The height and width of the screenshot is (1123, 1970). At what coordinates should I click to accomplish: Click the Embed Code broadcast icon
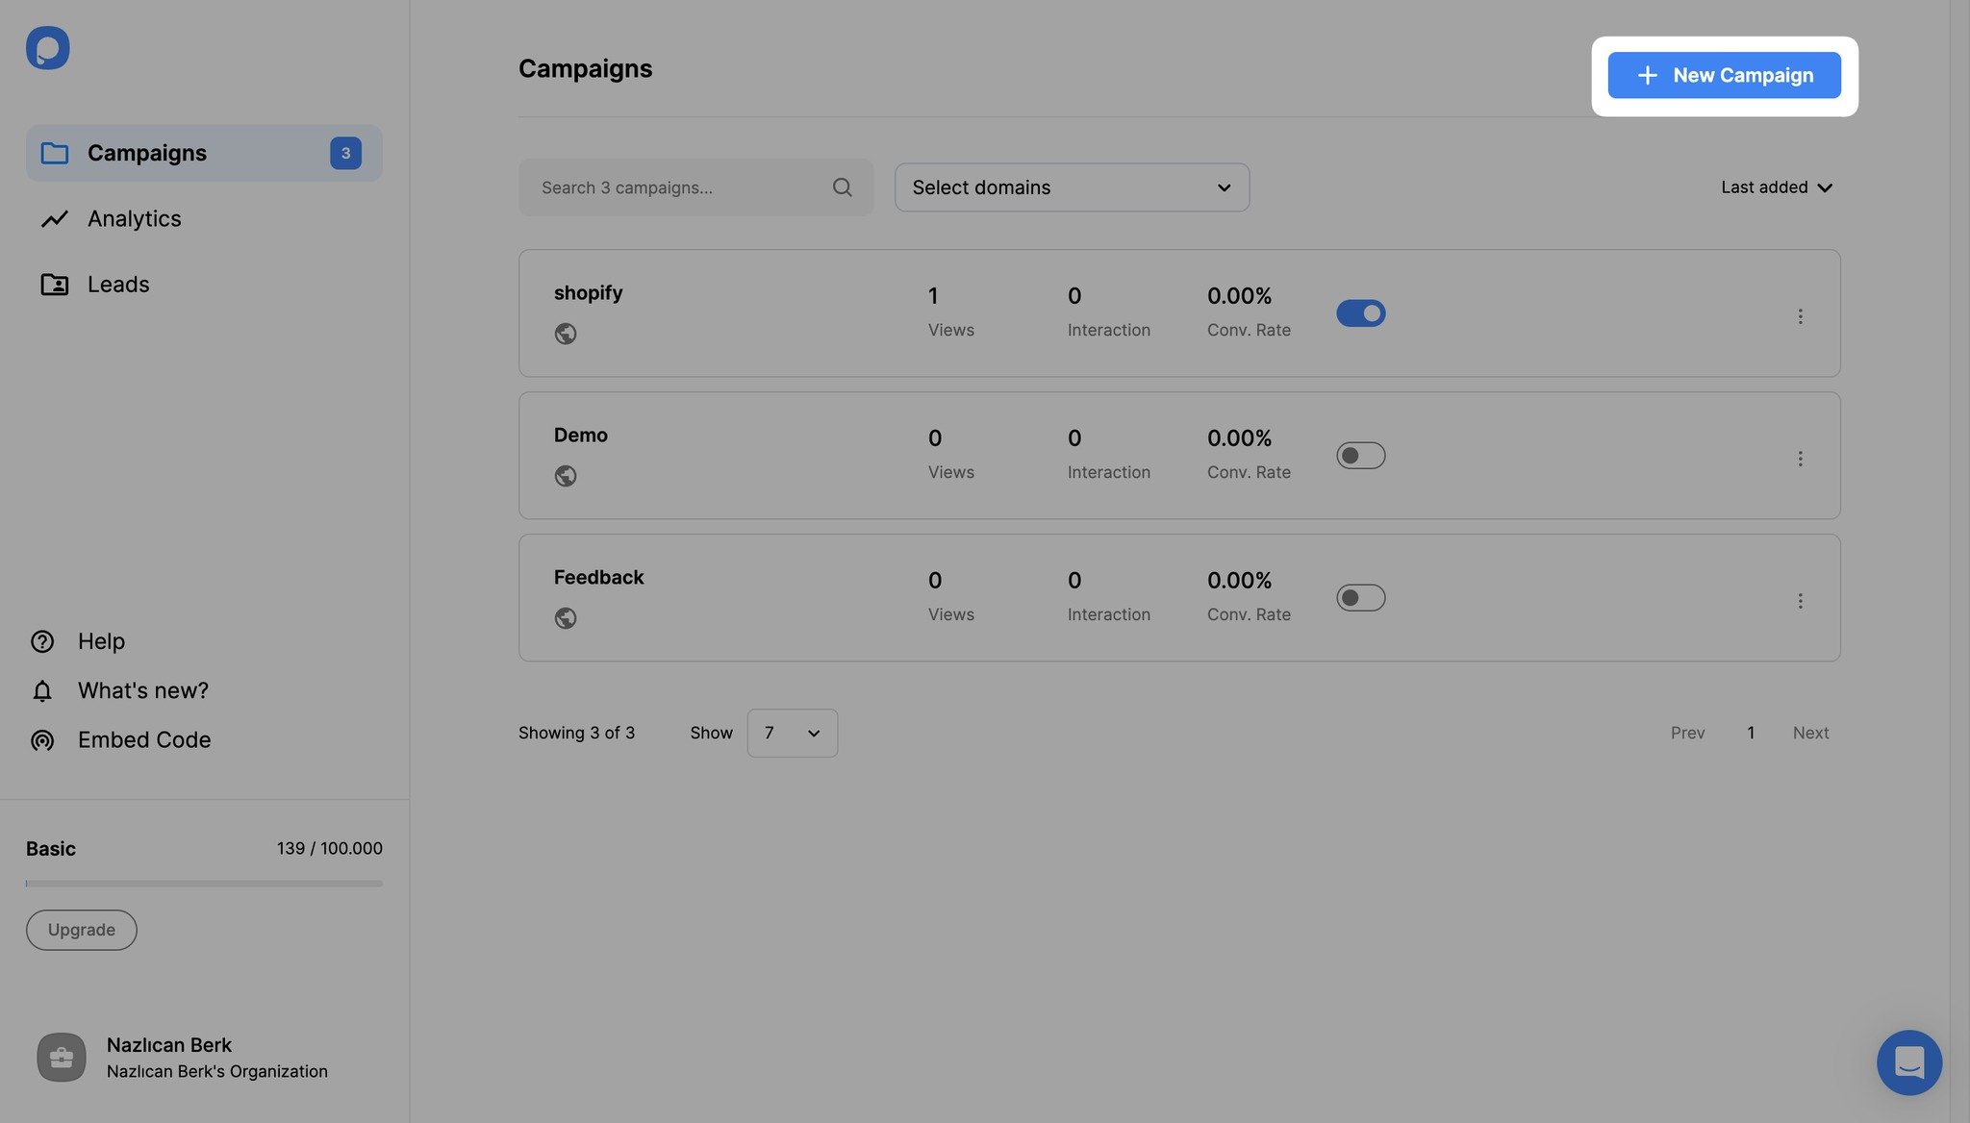[42, 740]
